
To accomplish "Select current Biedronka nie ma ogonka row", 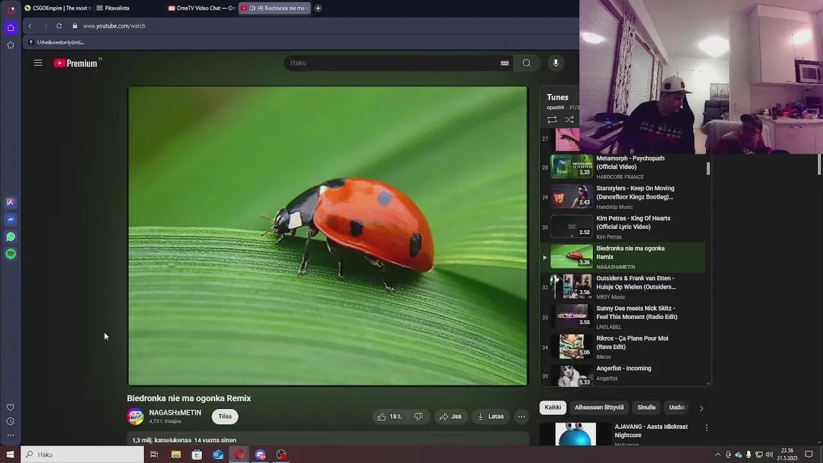I will [x=624, y=257].
